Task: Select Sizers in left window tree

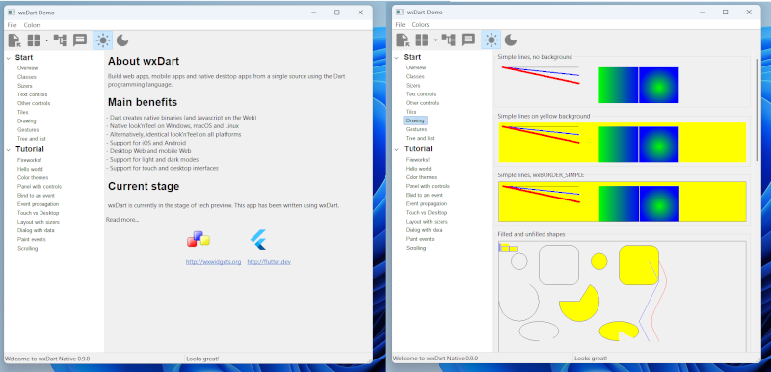Action: [25, 86]
